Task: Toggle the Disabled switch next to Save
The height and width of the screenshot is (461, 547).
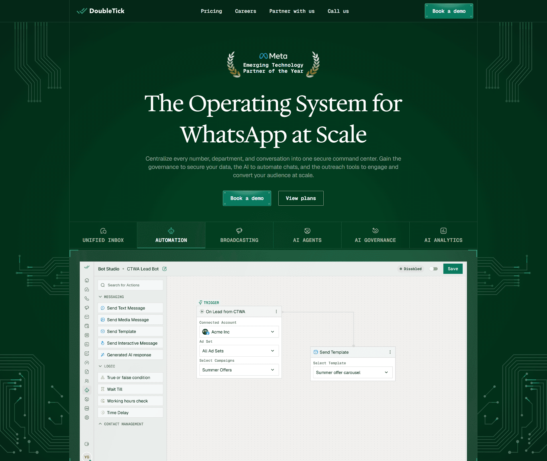Action: point(433,269)
